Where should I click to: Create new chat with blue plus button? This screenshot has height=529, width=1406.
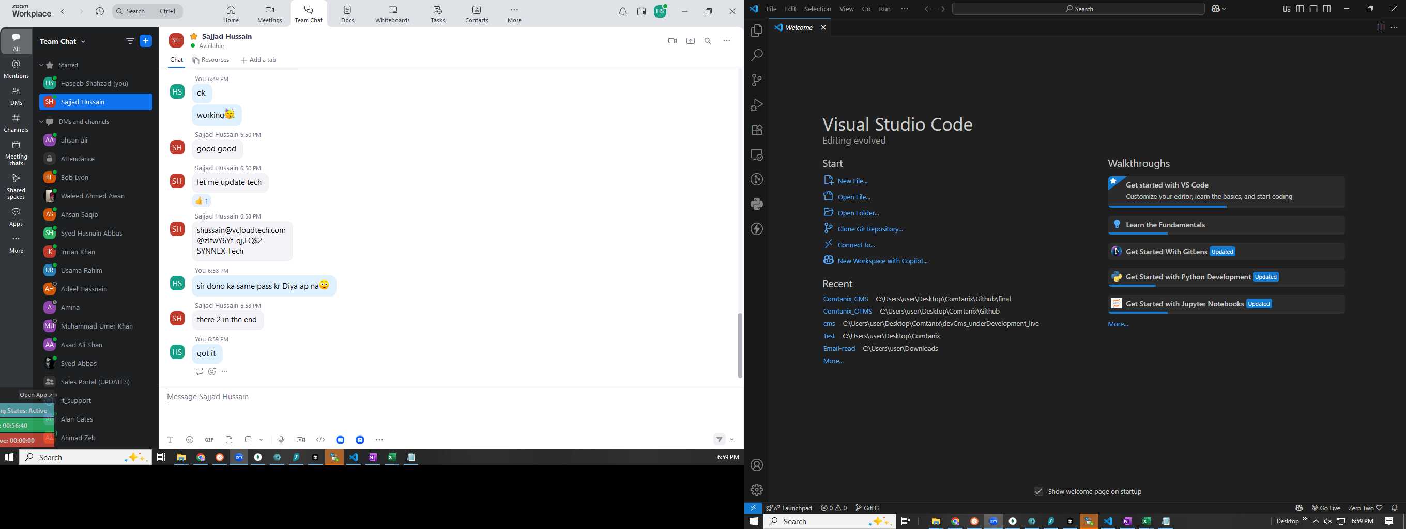146,41
